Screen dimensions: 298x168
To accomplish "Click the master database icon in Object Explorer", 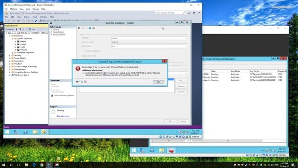I will pyautogui.click(x=19, y=42).
